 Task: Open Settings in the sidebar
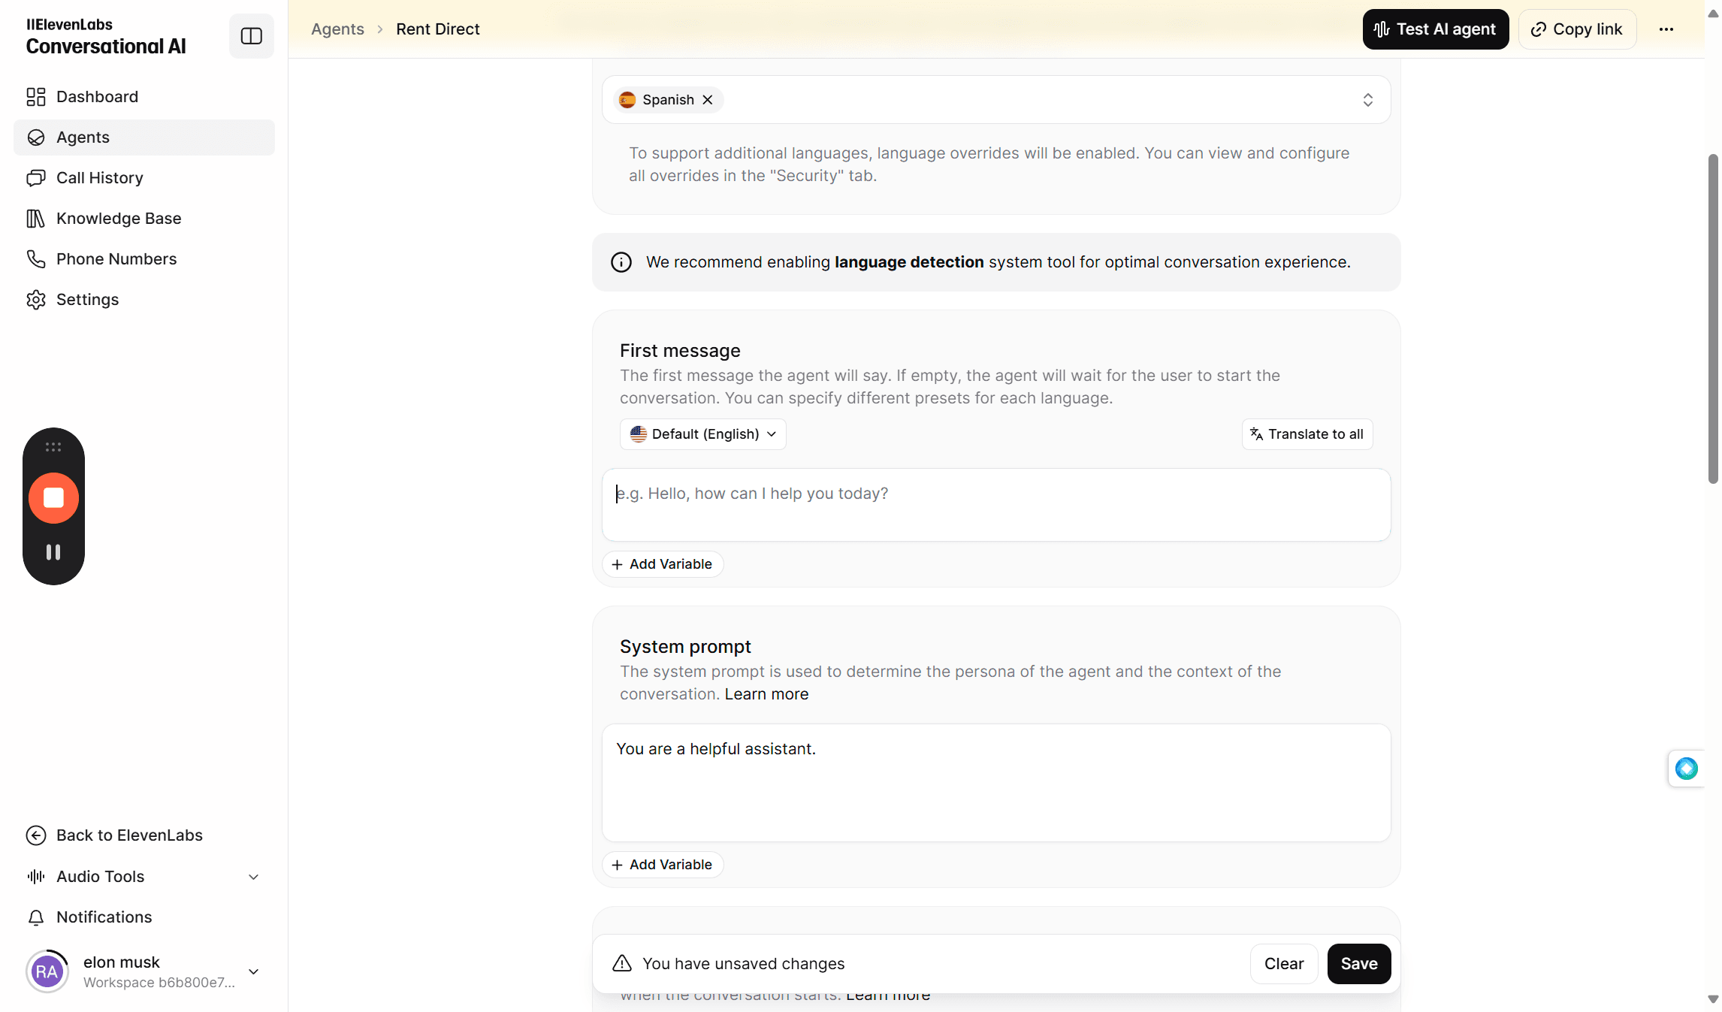point(144,300)
